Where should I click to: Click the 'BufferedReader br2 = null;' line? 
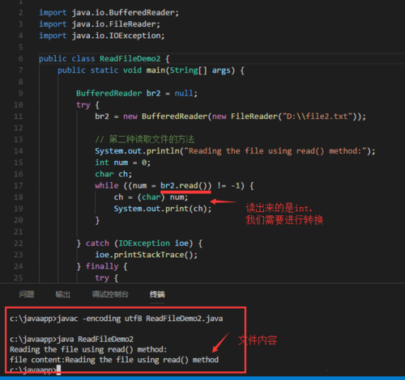(x=137, y=94)
